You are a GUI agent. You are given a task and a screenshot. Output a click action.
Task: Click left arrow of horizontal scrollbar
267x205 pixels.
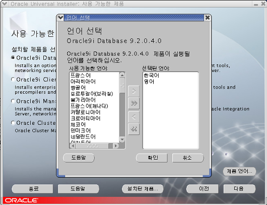point(73,146)
